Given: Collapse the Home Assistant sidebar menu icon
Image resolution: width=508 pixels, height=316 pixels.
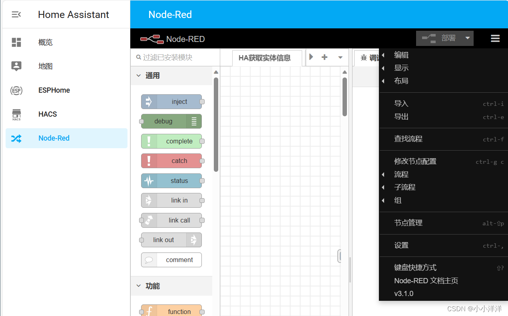Looking at the screenshot, I should [x=16, y=15].
